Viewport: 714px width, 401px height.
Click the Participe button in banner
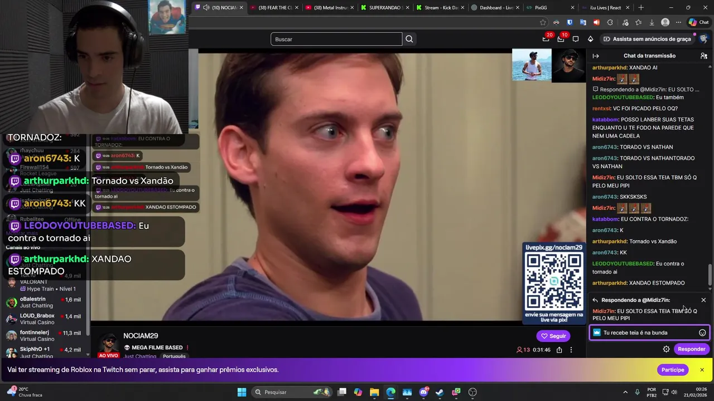(673, 370)
